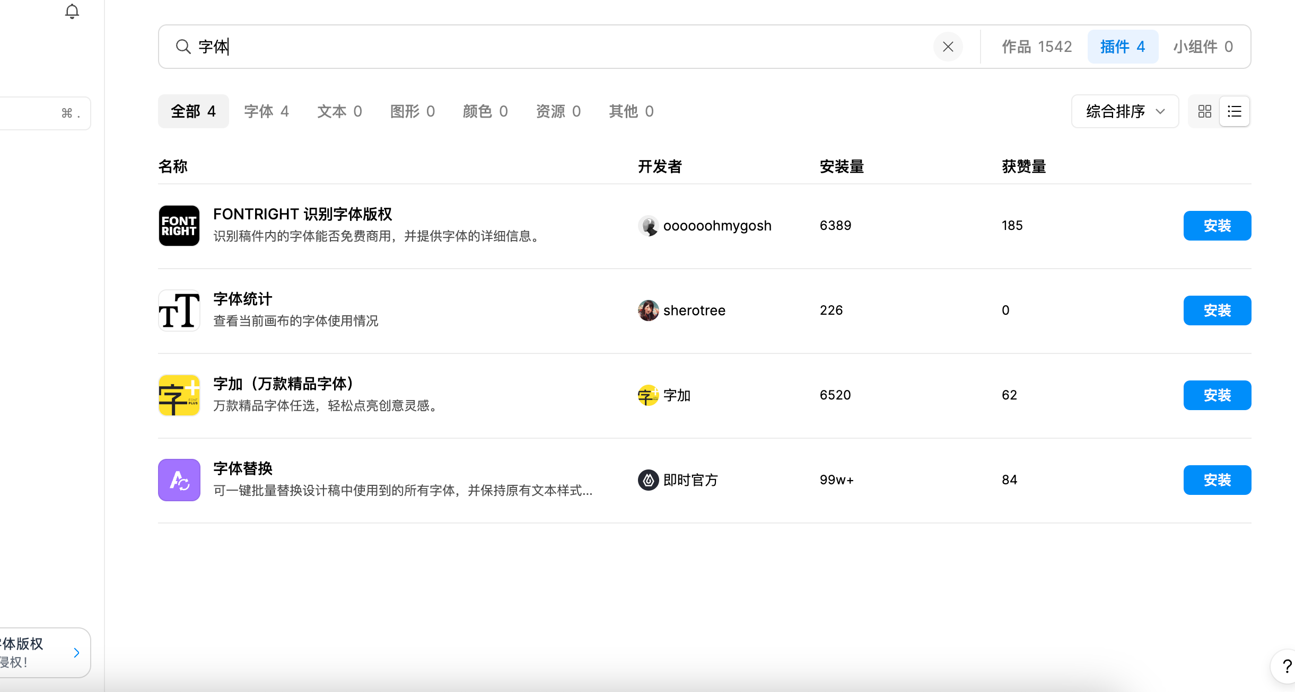Filter by 字体 4 category

point(267,111)
